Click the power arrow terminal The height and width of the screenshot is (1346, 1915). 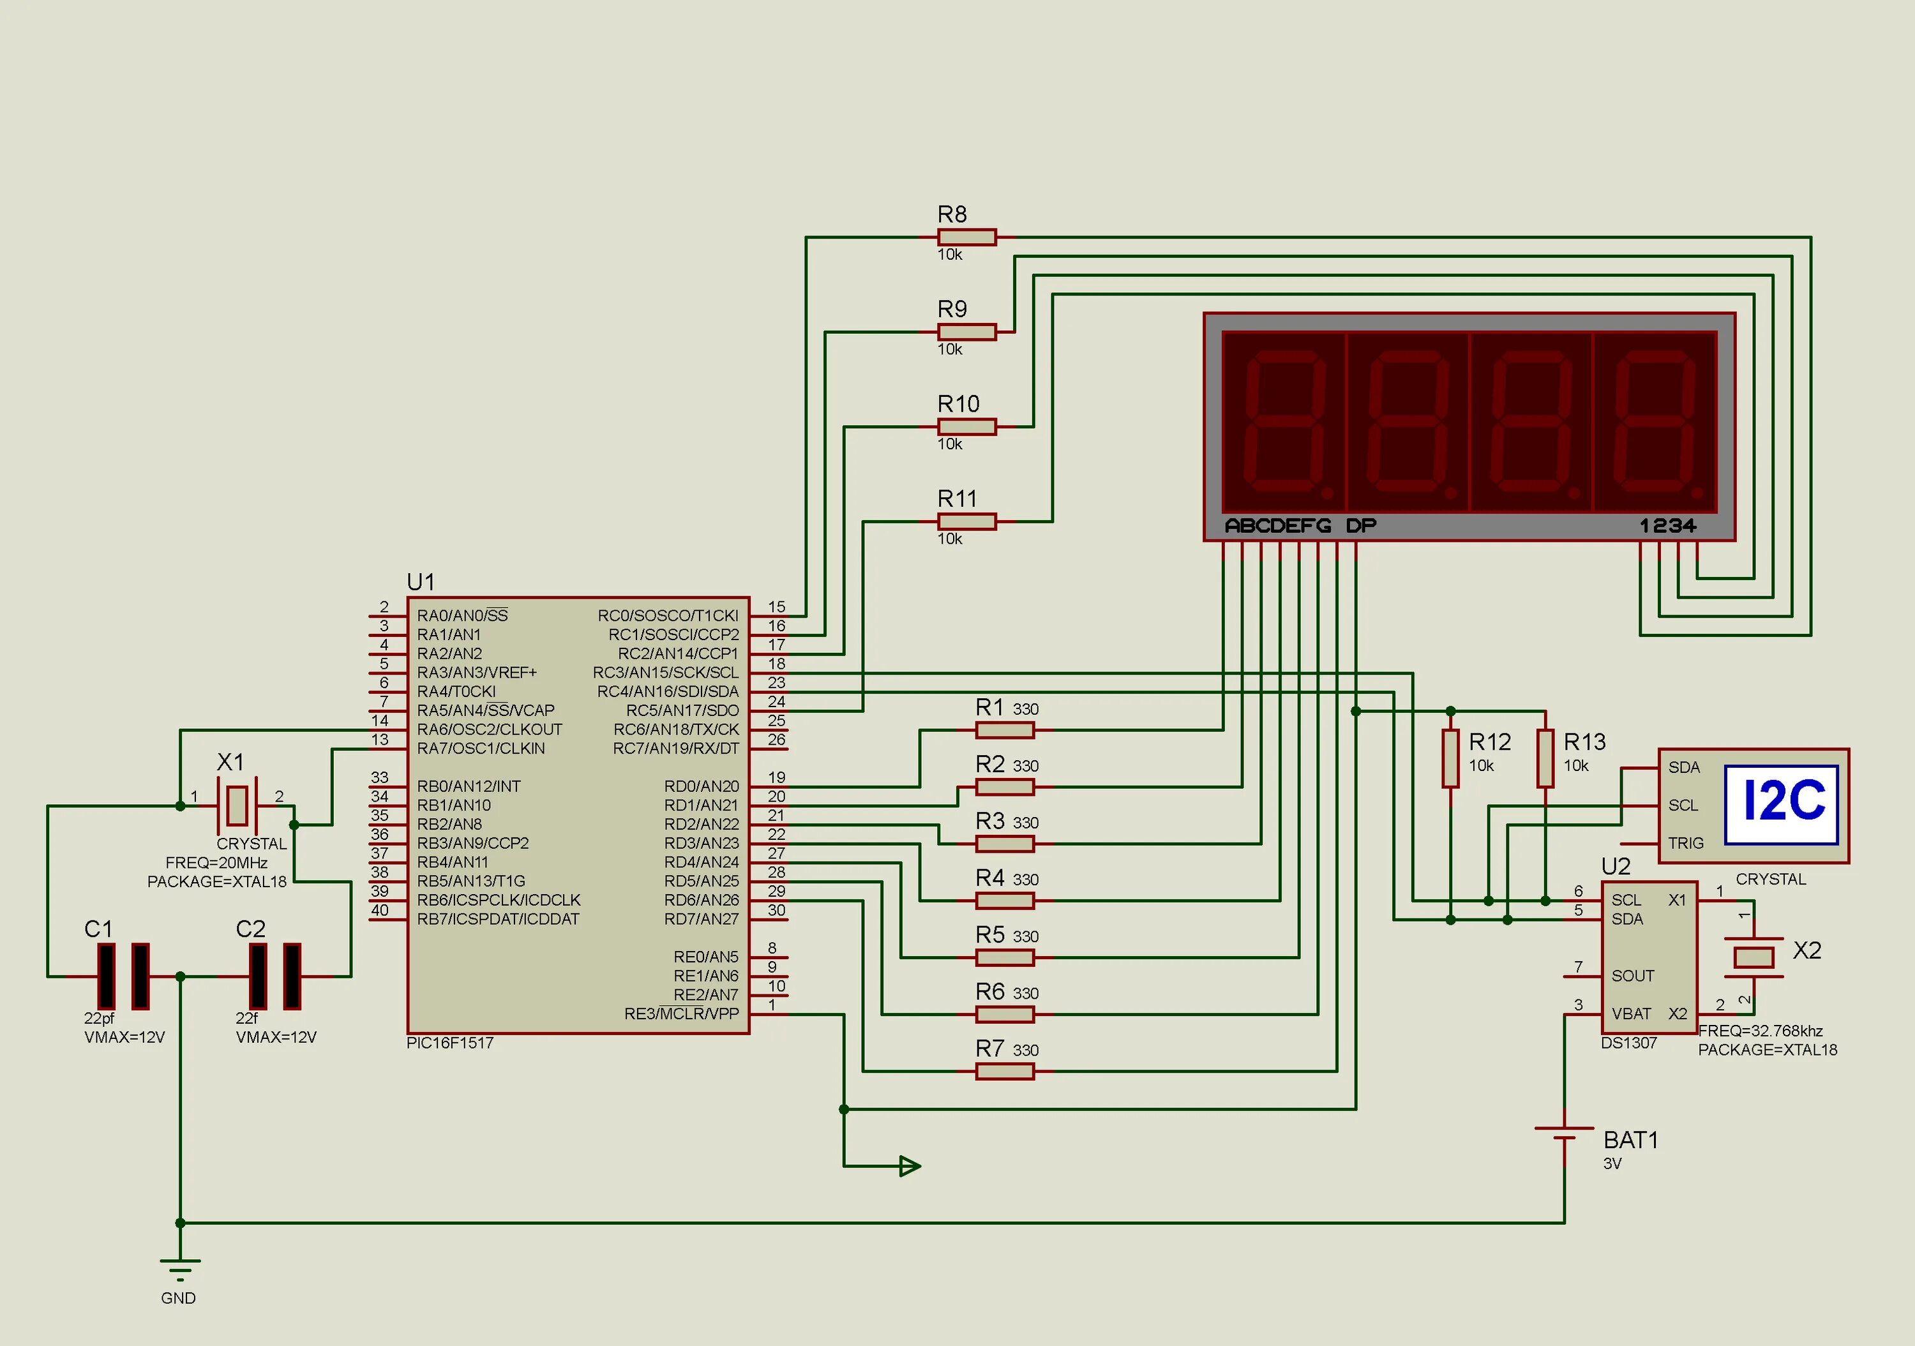click(x=909, y=1166)
